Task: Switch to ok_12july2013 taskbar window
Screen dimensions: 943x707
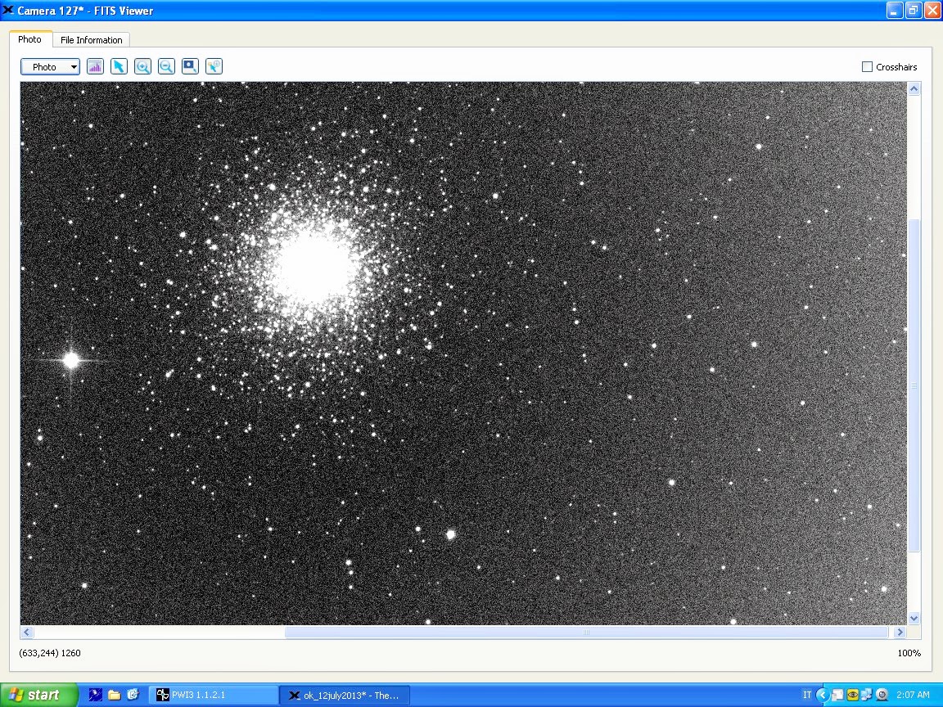Action: coord(344,696)
